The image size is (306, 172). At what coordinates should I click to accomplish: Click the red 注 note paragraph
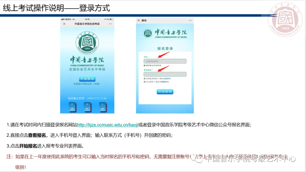[x=147, y=162]
